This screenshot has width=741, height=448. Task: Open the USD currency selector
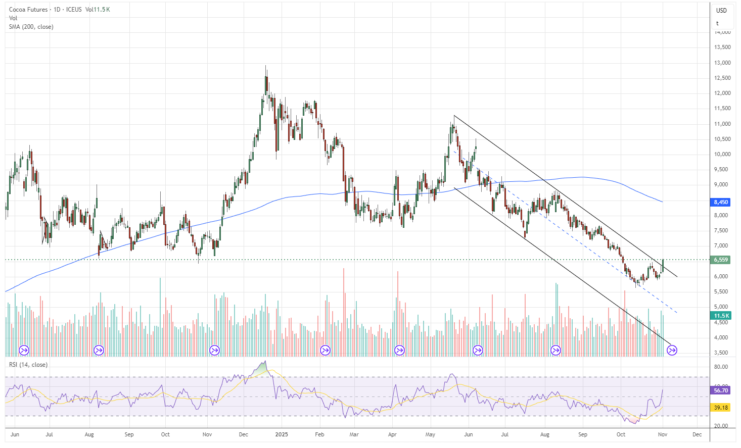pos(721,11)
